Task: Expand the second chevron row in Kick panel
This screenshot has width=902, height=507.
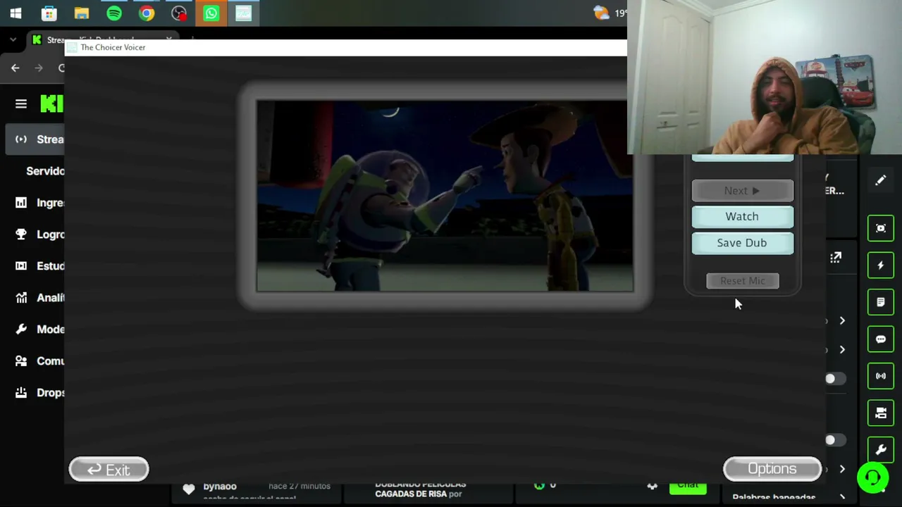Action: pos(842,350)
